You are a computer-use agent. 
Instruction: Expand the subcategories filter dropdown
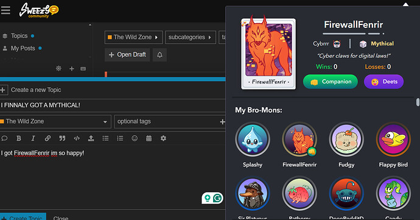(x=191, y=37)
